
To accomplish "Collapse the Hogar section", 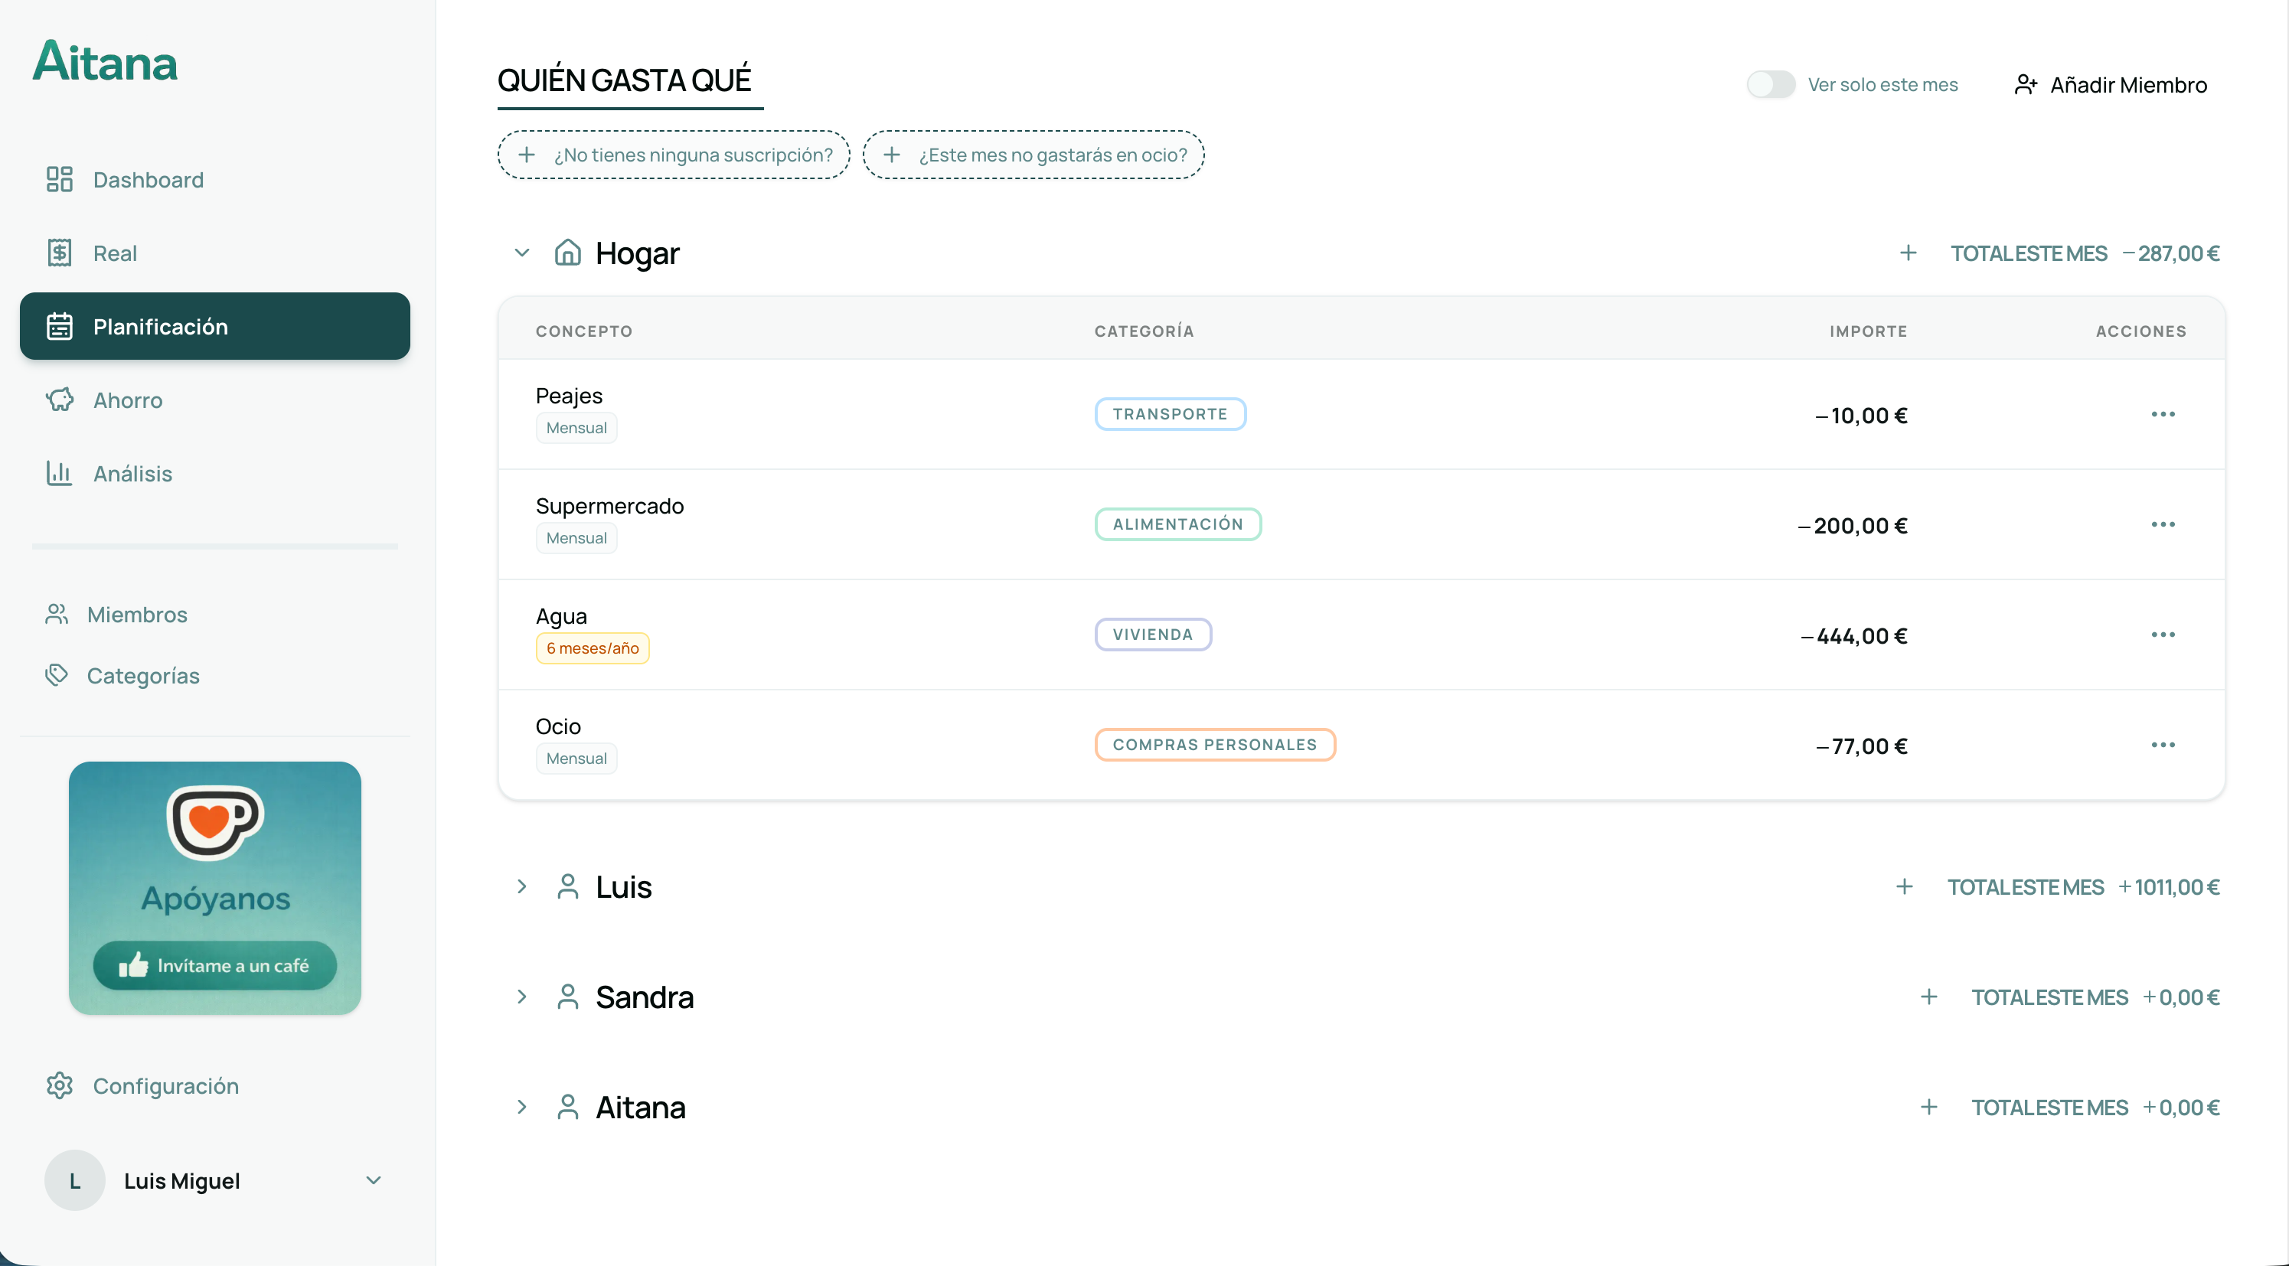I will point(522,253).
